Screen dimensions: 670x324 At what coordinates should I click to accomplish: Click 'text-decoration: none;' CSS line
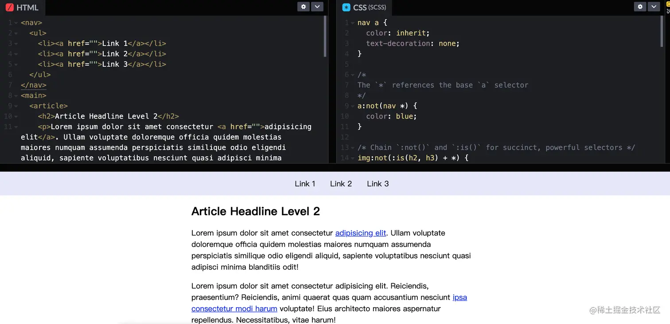(x=413, y=43)
